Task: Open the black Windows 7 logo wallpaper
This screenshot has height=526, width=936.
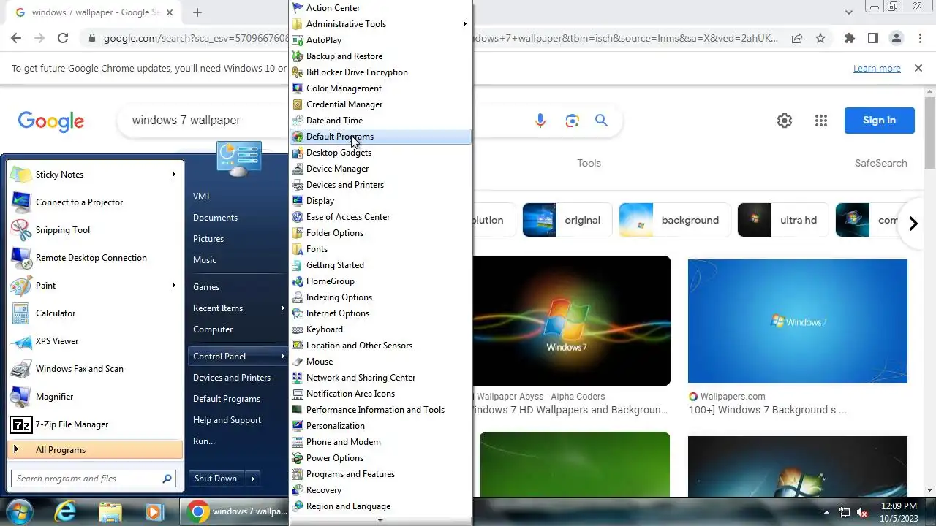Action: [571, 321]
